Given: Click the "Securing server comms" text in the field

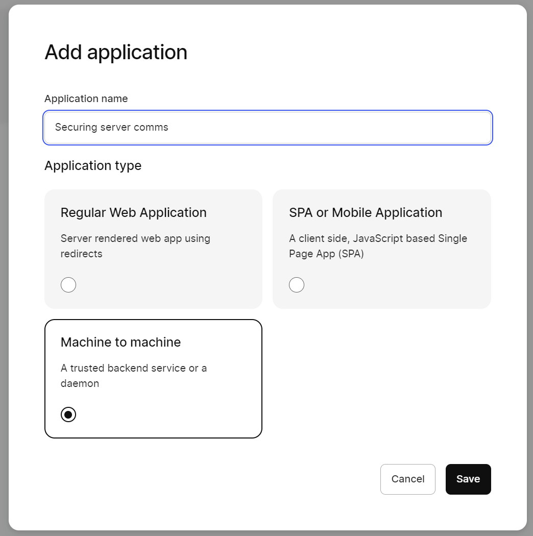Looking at the screenshot, I should 111,128.
